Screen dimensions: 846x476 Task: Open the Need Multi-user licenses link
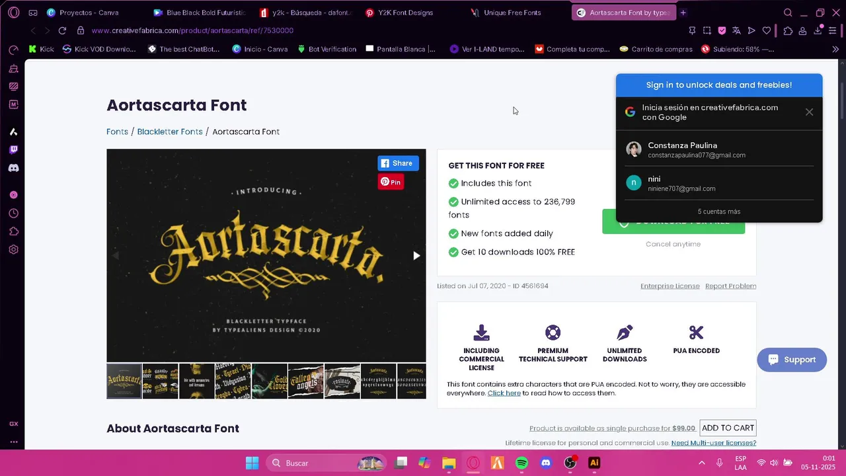[x=714, y=443]
